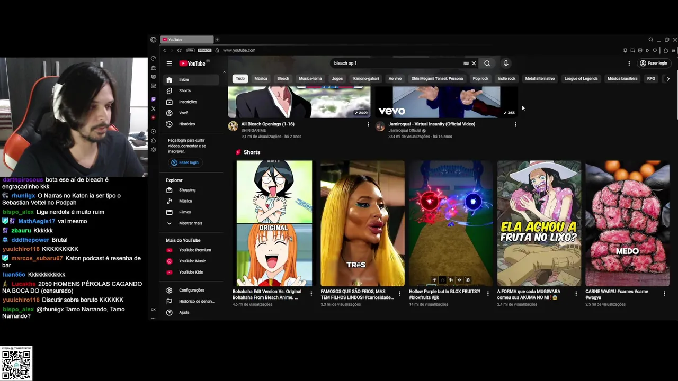Open Música under Explorar
This screenshot has height=381, width=678.
pyautogui.click(x=192, y=201)
